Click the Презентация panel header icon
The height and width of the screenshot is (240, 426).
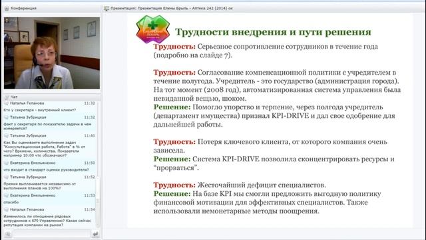[106, 9]
